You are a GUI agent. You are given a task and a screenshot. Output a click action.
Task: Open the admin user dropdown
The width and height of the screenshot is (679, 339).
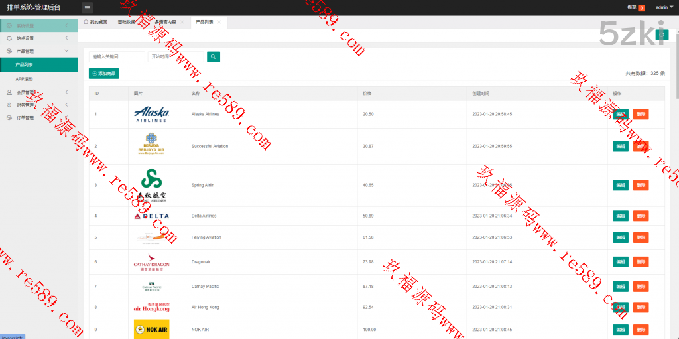[661, 7]
